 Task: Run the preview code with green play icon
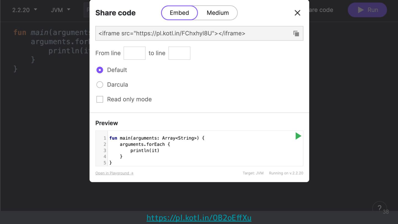(298, 136)
